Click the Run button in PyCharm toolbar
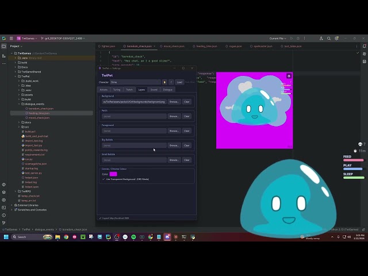The height and width of the screenshot is (276, 368). (292, 39)
